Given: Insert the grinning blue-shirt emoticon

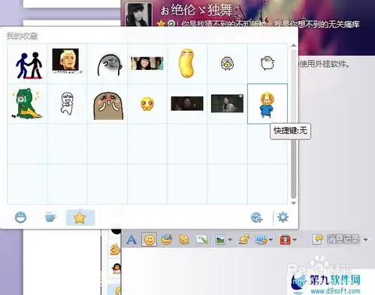Looking at the screenshot, I should (x=267, y=105).
